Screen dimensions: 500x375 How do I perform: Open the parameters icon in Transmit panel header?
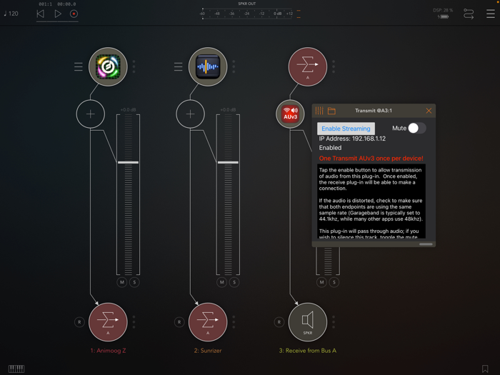click(319, 111)
